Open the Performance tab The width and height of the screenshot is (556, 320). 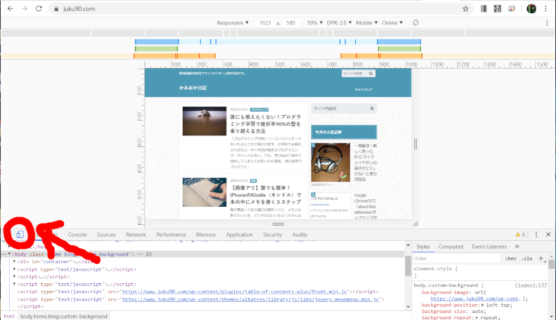tap(171, 235)
